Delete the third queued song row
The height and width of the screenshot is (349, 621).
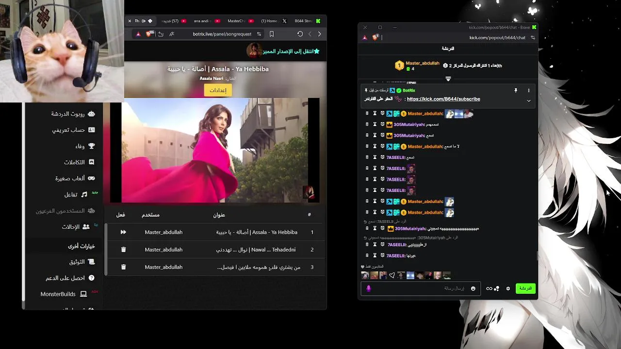123,267
